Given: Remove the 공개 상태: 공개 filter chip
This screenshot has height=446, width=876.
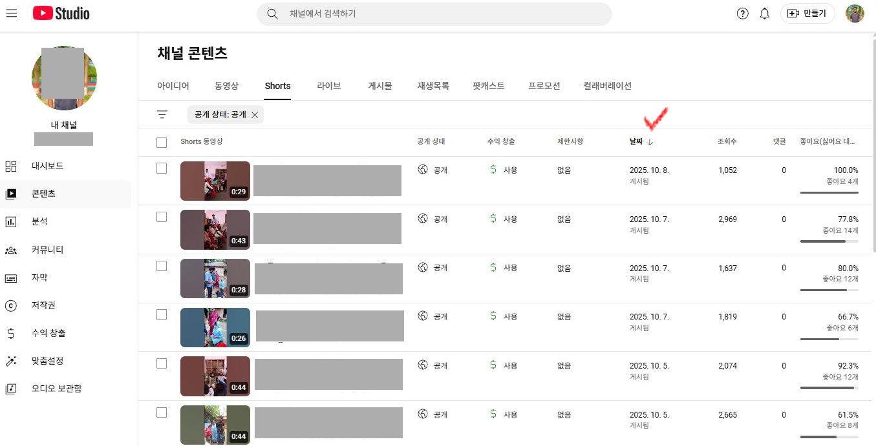Looking at the screenshot, I should tap(255, 115).
